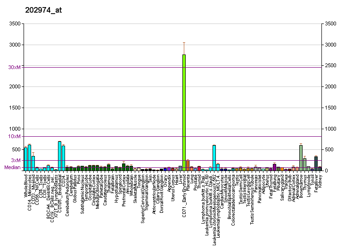This screenshot has height=249, width=345.
Task: Select the purple Fetallung bar
Action: [275, 167]
